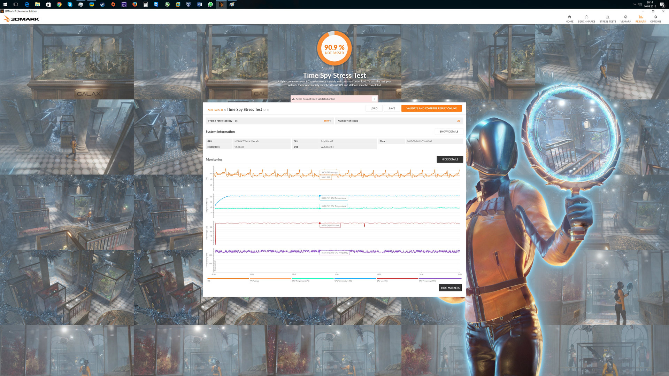The image size is (669, 376).
Task: Click the Frame rate stability info icon
Action: [236, 121]
